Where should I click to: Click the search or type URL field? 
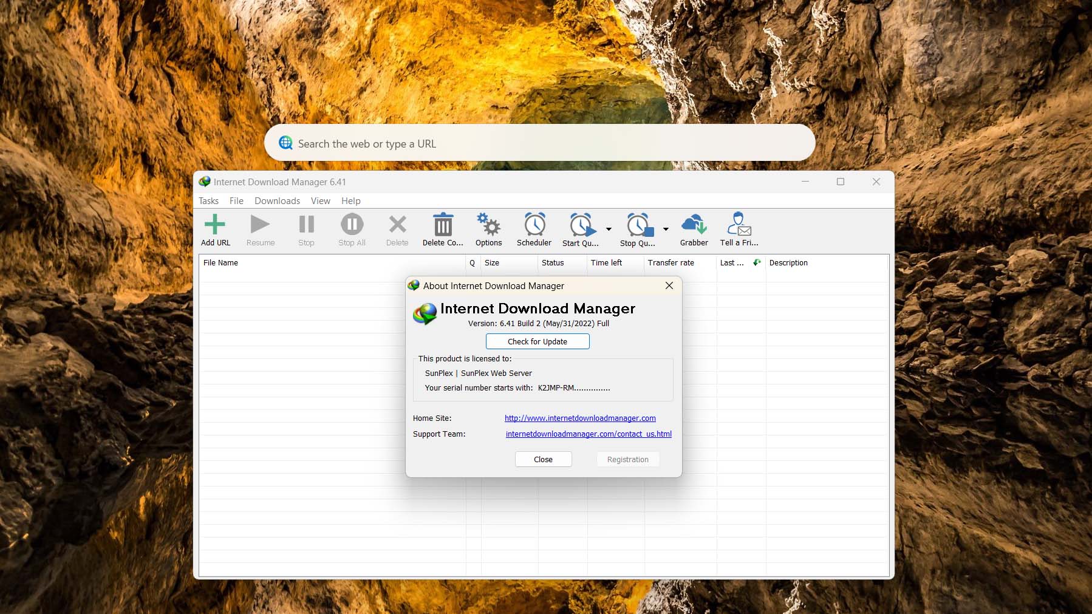click(539, 143)
